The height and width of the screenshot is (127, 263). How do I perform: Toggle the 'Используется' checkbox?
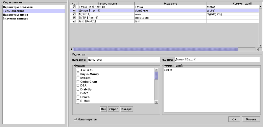click(x=75, y=119)
